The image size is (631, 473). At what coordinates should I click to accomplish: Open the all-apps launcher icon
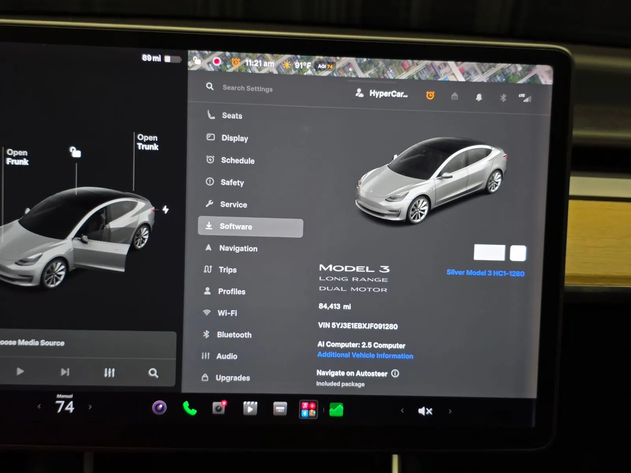(x=308, y=410)
